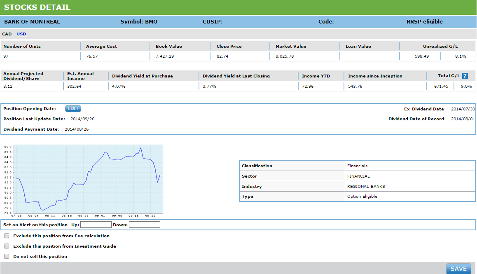
Task: Select the CAD currency tab
Action: pos(7,34)
